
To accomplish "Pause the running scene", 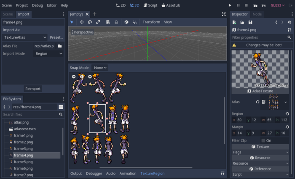I will click(238, 5).
